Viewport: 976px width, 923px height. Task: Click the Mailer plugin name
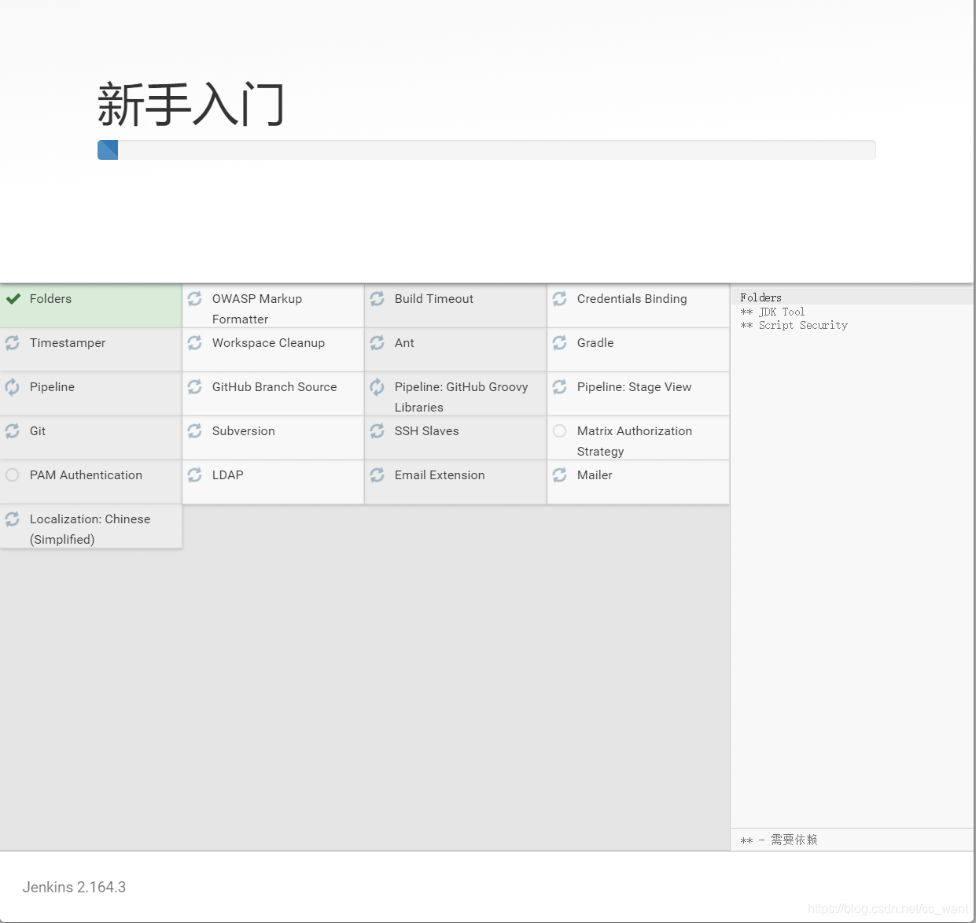click(x=595, y=475)
